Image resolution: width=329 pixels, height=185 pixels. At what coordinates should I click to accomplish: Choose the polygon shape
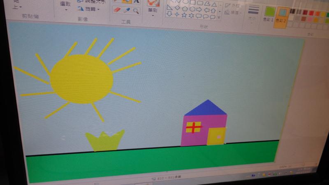pyautogui.click(x=207, y=4)
